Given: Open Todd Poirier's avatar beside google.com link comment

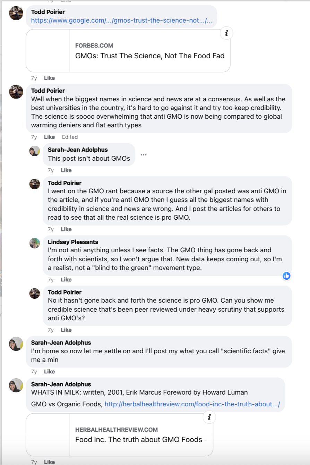Looking at the screenshot, I should (16, 13).
